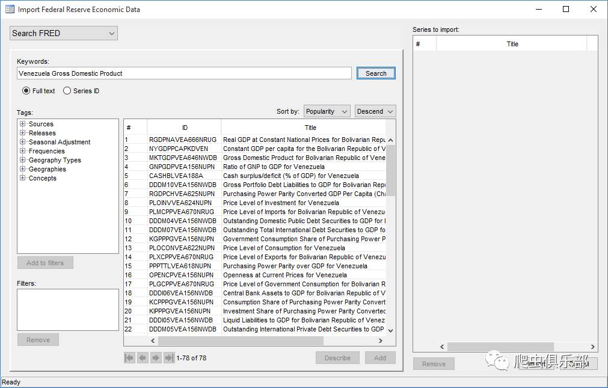Select row KGPPPGVEA156NUPN
Screen dimensions: 608x388
(255, 239)
